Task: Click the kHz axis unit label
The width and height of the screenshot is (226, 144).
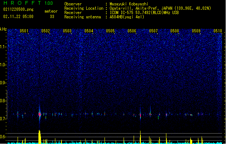Action: 3,29
